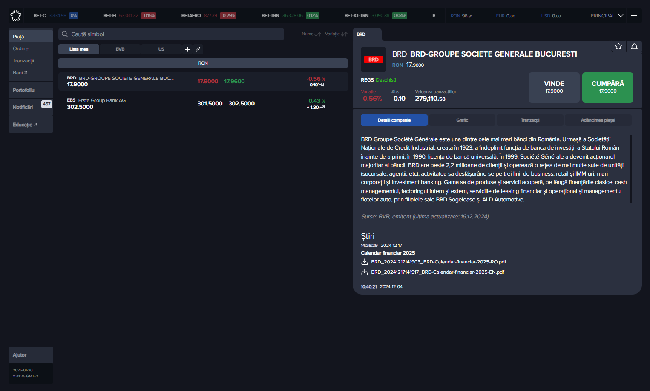Open the Tranzacții company tab
This screenshot has width=650, height=391.
[530, 120]
